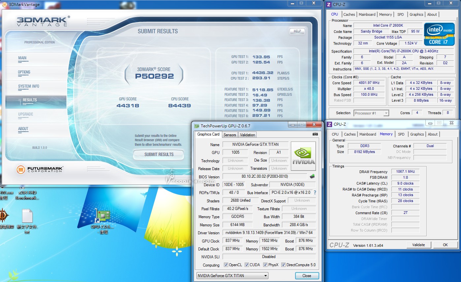Click the GPU score value 44318

[x=128, y=106]
